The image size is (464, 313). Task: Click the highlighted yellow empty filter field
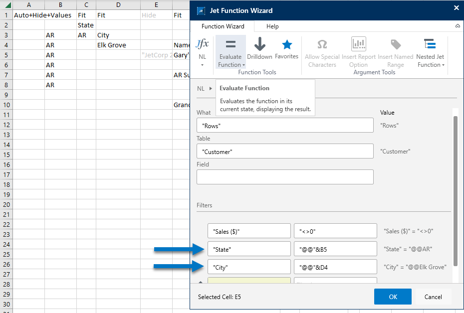point(249,280)
